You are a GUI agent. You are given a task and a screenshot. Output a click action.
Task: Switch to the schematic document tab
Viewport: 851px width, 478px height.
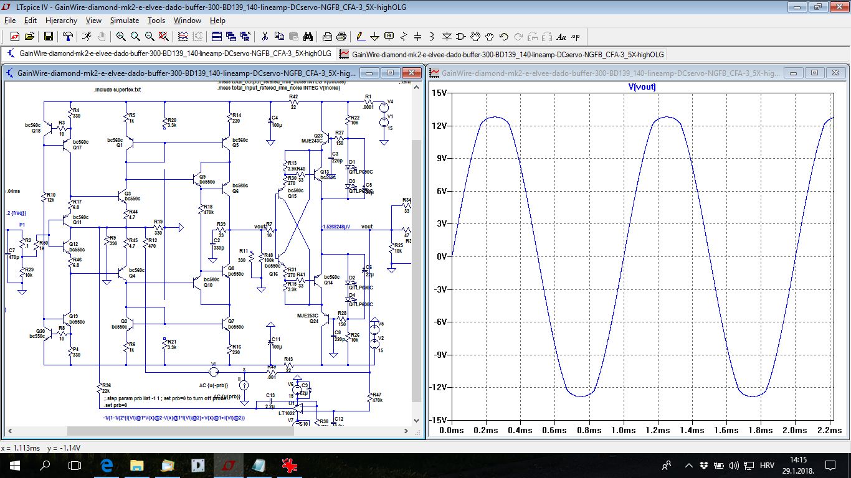click(169, 54)
